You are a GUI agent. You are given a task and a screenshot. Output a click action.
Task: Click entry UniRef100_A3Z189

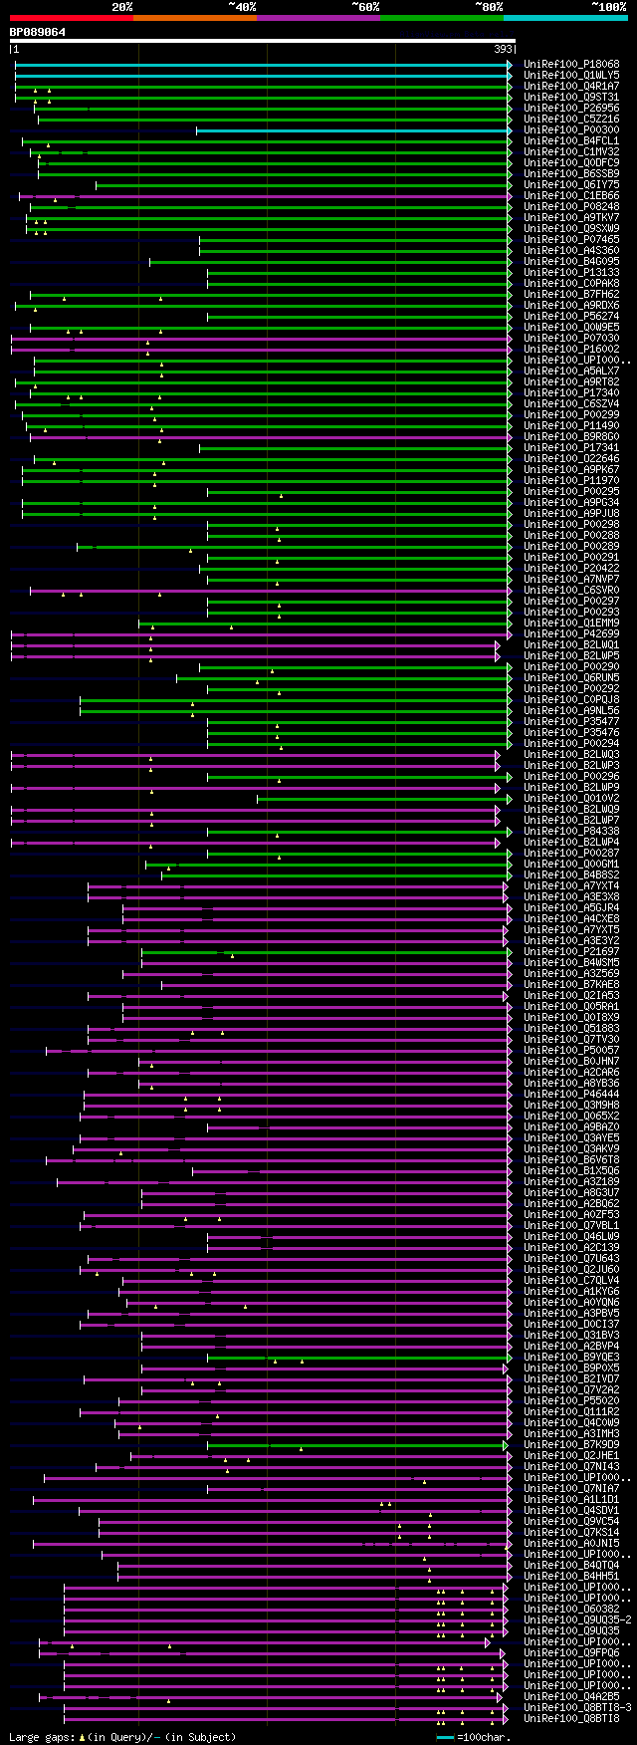(571, 1181)
